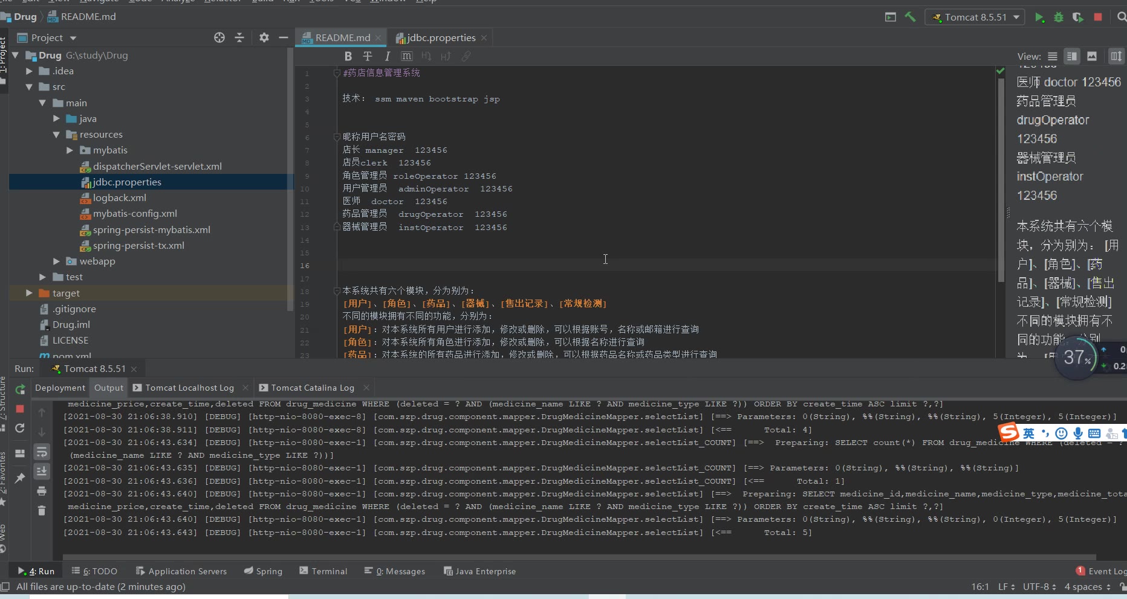This screenshot has width=1127, height=599.
Task: Run with Coverage using the shield icon
Action: [x=1077, y=18]
